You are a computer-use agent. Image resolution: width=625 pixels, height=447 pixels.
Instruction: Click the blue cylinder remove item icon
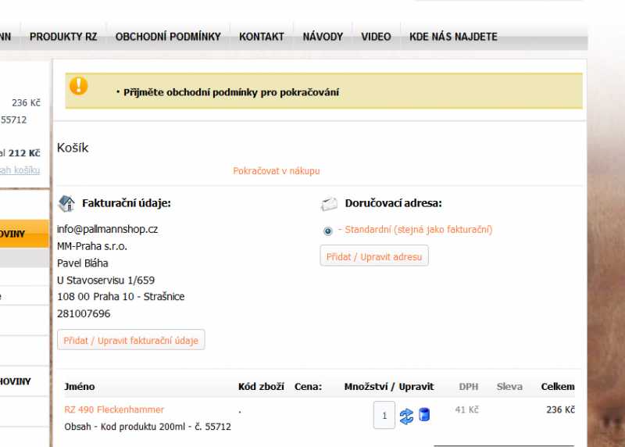coord(424,415)
